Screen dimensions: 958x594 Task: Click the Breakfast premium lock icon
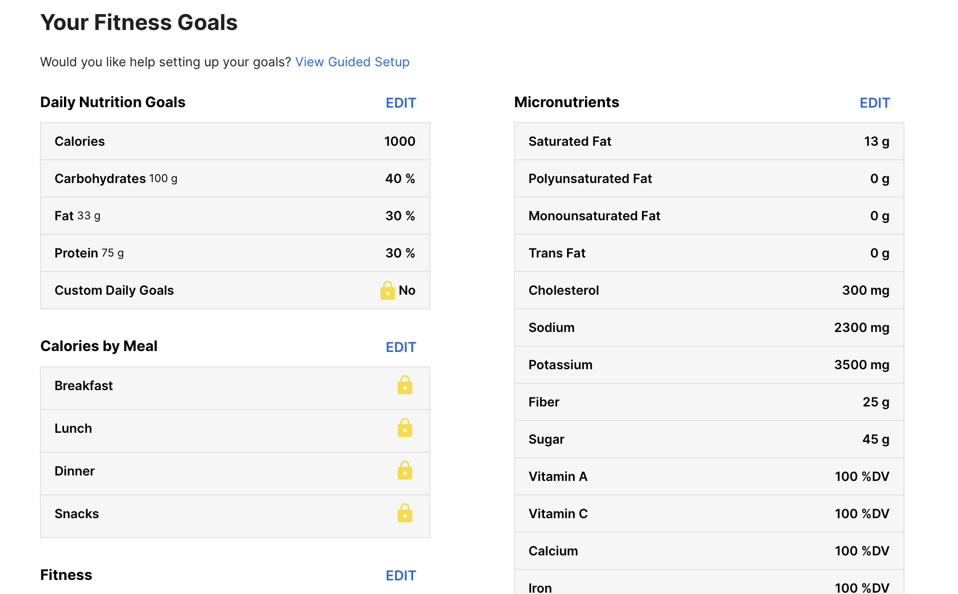tap(405, 385)
